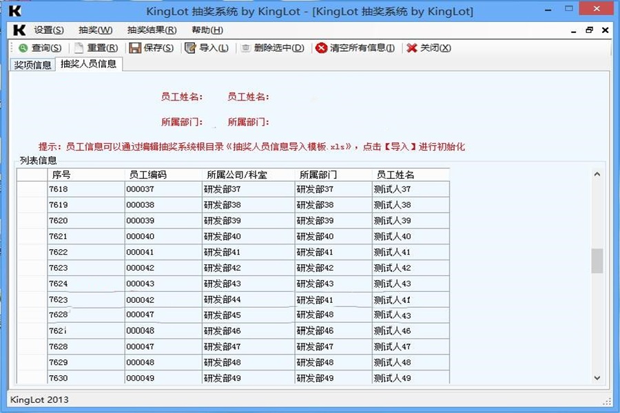Click the resize grip in the status bar

tap(607, 401)
